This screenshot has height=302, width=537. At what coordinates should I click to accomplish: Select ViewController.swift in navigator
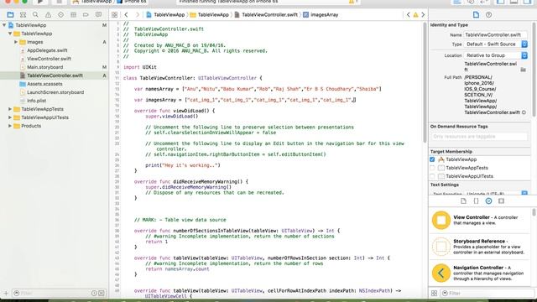[49, 59]
